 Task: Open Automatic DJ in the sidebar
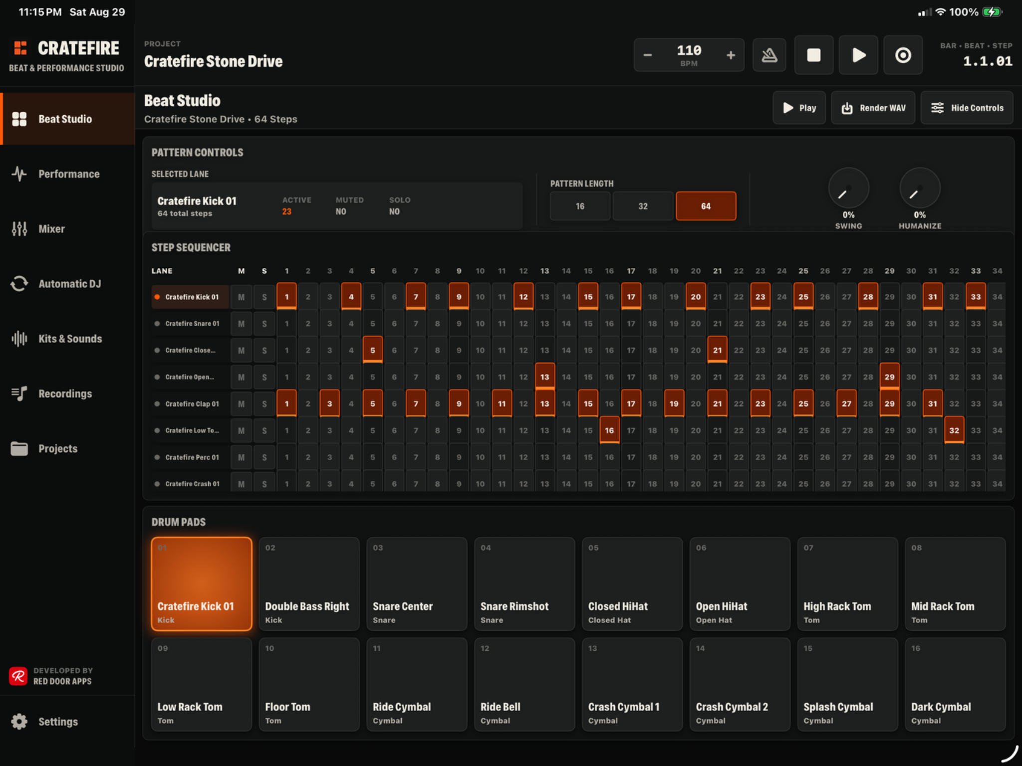coord(68,284)
